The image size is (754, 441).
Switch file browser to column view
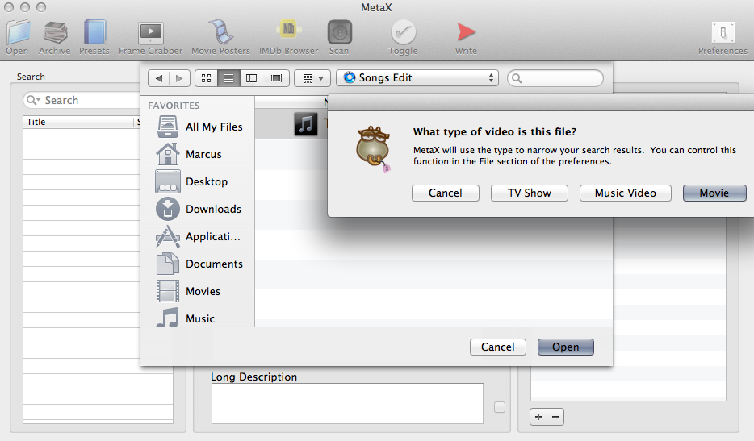point(252,78)
